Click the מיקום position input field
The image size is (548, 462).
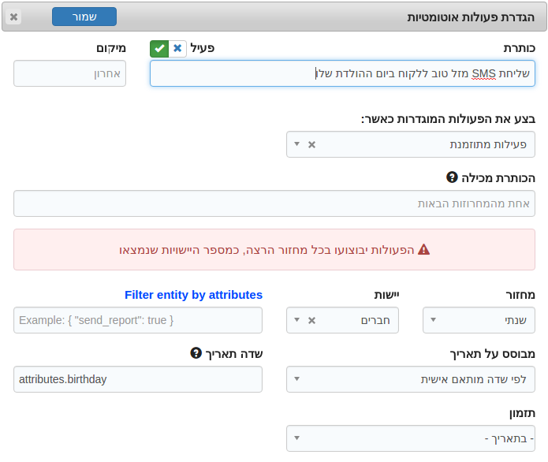tap(69, 73)
